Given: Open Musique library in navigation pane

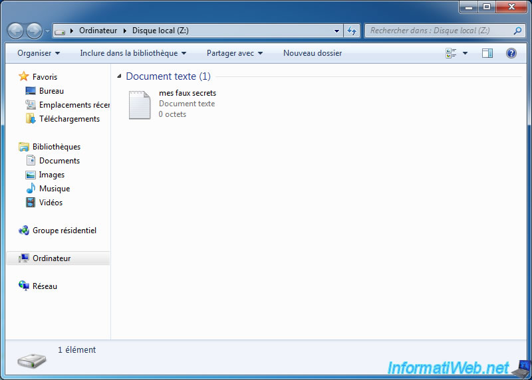Looking at the screenshot, I should pos(55,189).
